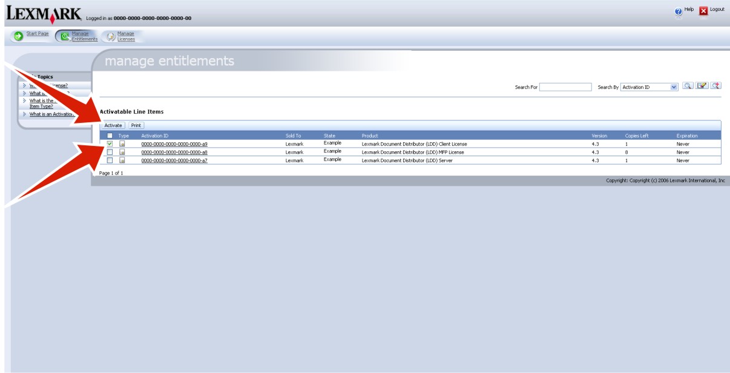Image resolution: width=730 pixels, height=373 pixels.
Task: Select 'Lexmark Document Distributor (LDD) Client License' text
Action: coord(414,144)
